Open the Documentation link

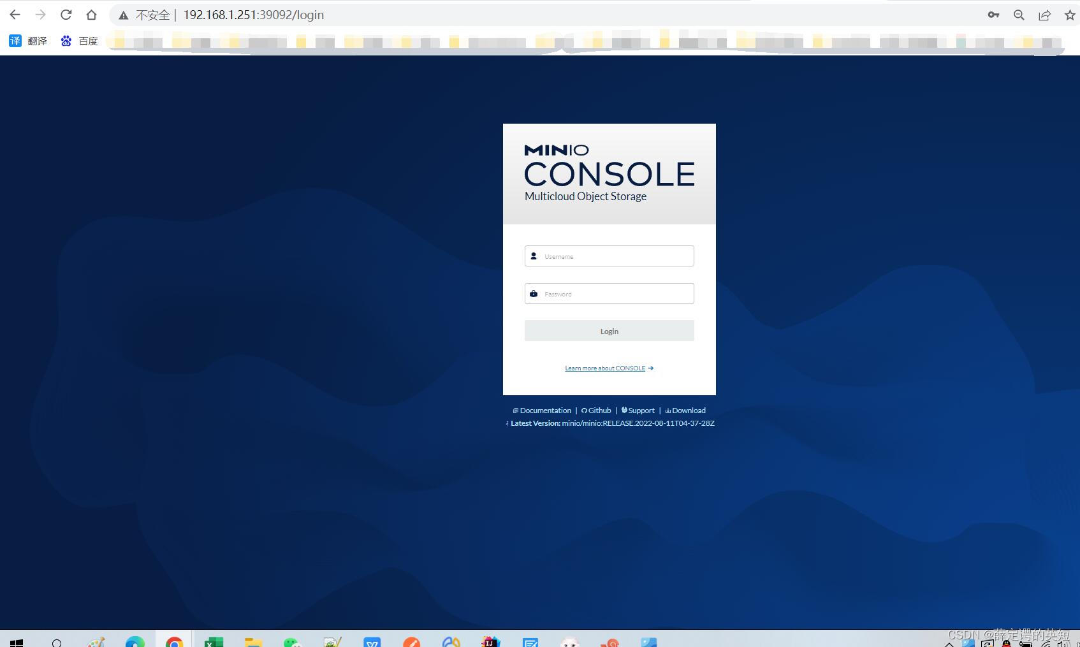542,411
